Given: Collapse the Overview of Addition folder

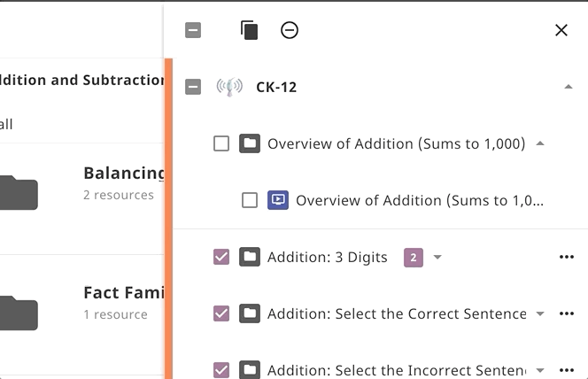Looking at the screenshot, I should [540, 143].
